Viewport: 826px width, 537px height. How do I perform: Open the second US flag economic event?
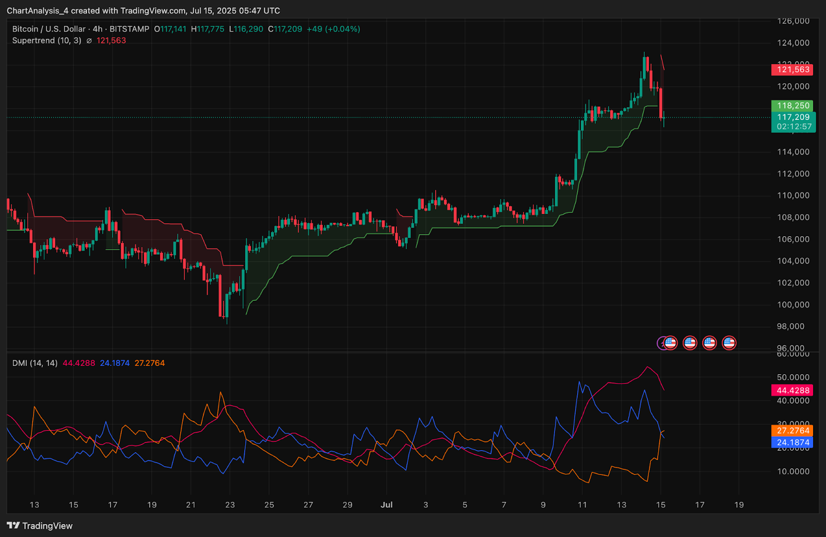point(690,343)
